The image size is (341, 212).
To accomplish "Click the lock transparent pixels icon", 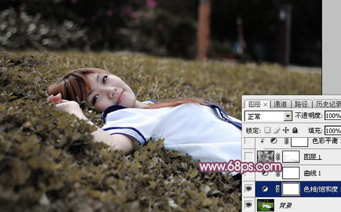I will (267, 130).
